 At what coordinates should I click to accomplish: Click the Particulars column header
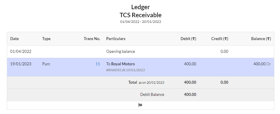click(116, 39)
